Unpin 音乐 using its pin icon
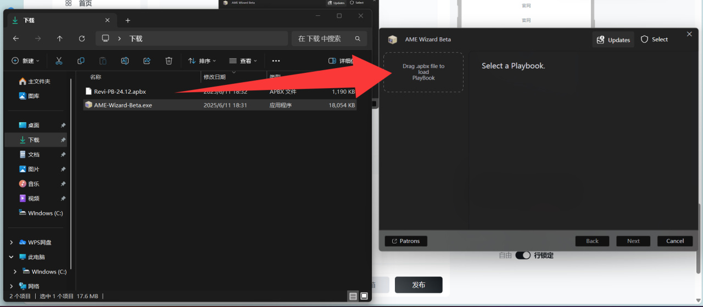This screenshot has width=703, height=307. [63, 184]
